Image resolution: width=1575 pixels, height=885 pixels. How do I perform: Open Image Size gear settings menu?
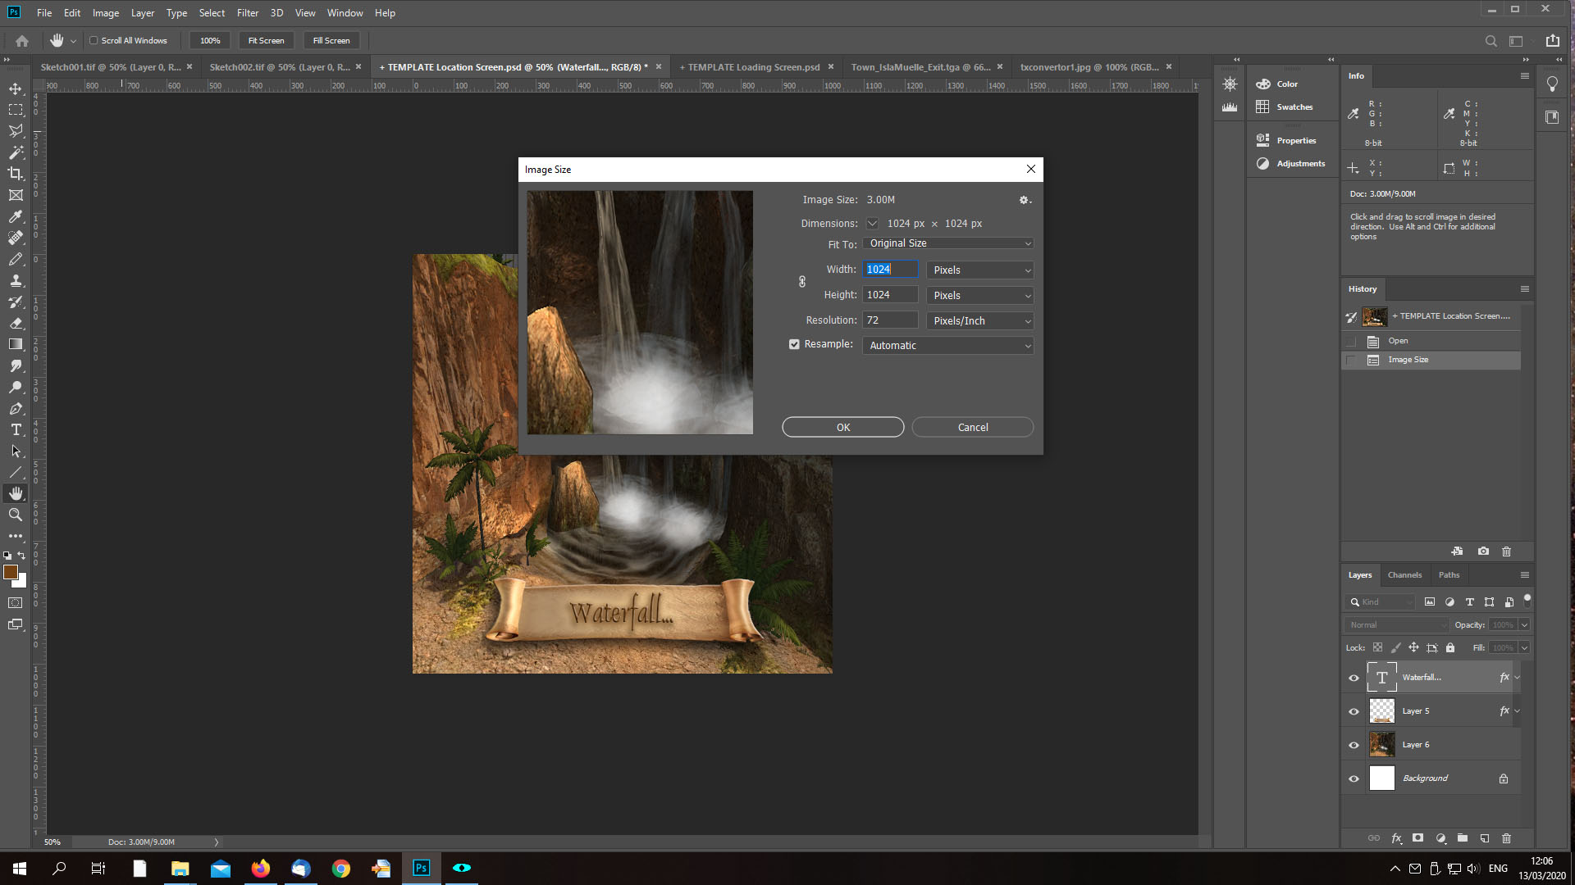(x=1024, y=200)
